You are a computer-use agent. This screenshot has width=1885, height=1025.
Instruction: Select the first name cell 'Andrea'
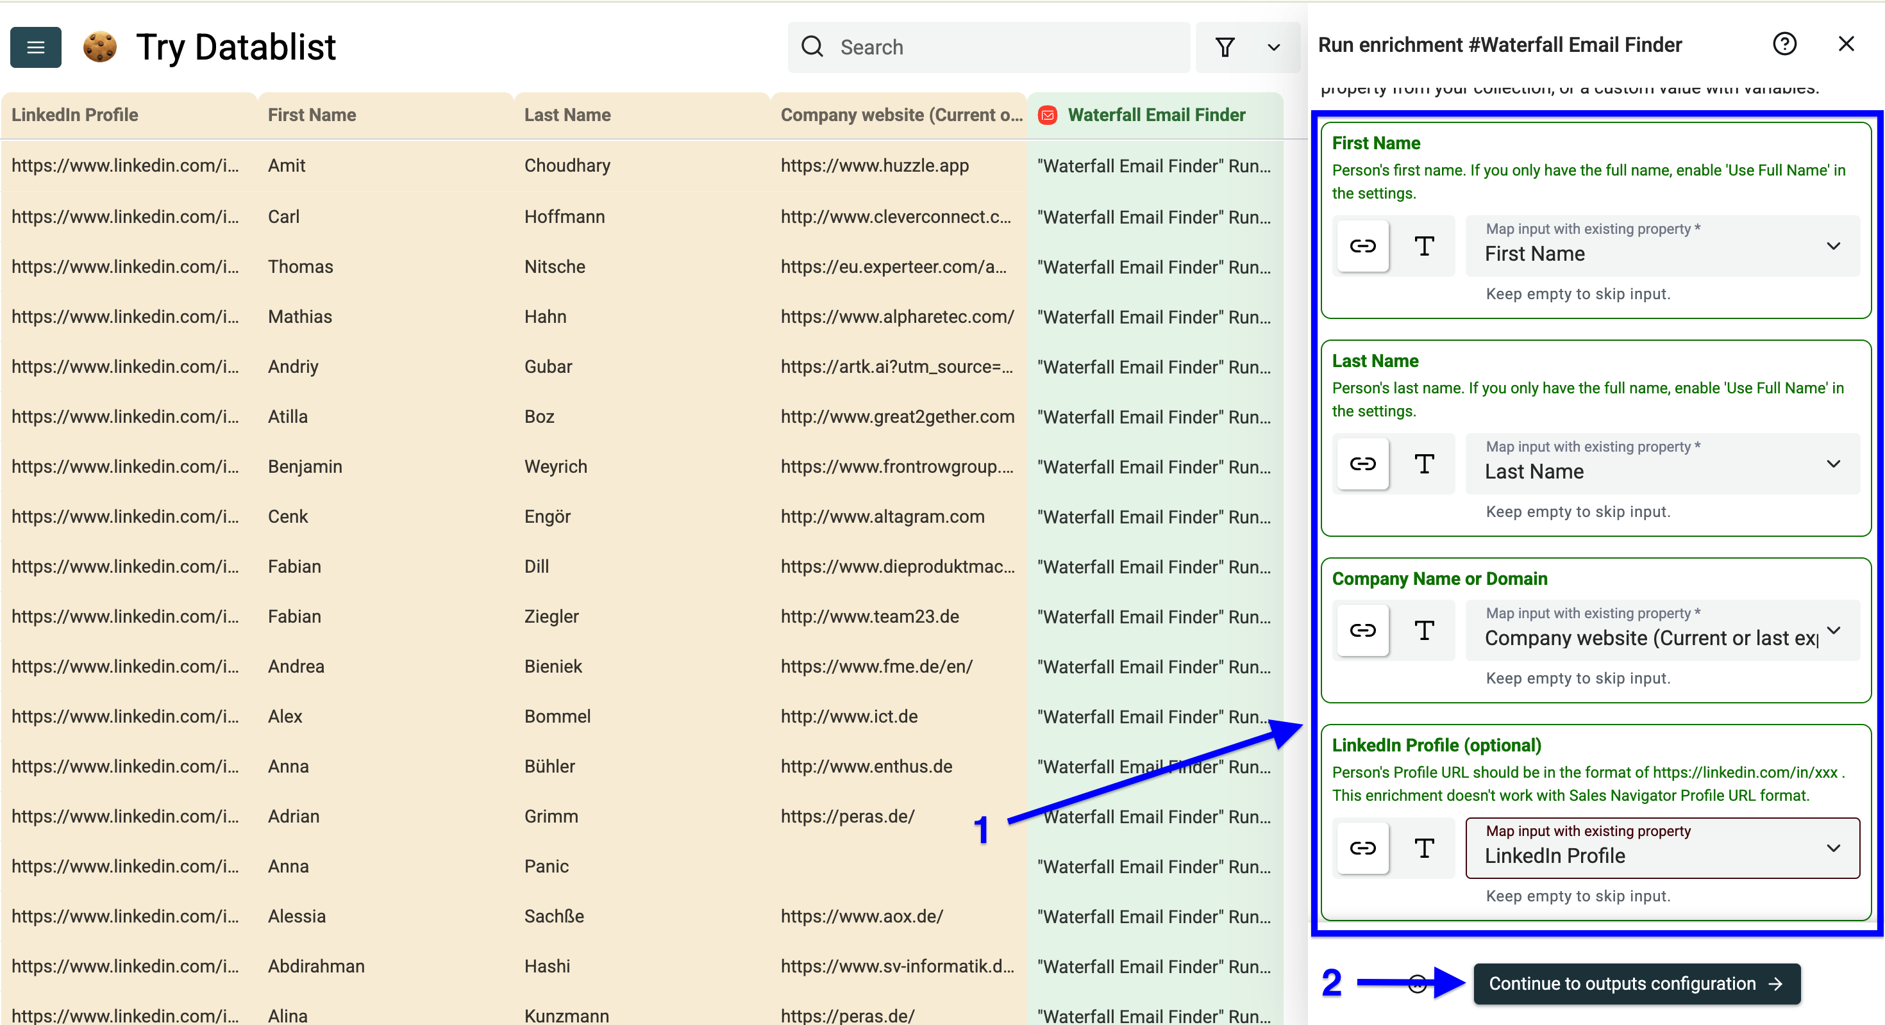[385, 666]
